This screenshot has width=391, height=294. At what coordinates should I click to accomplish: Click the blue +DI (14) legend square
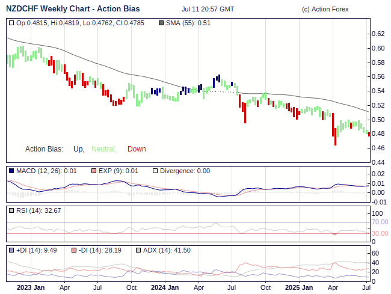point(11,250)
